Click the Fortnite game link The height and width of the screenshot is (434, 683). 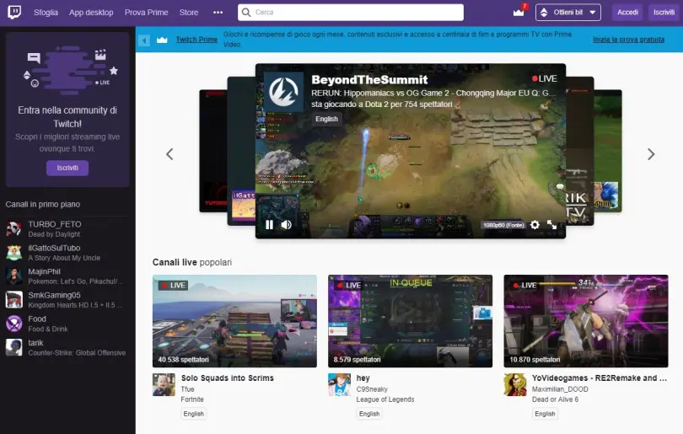pos(192,399)
